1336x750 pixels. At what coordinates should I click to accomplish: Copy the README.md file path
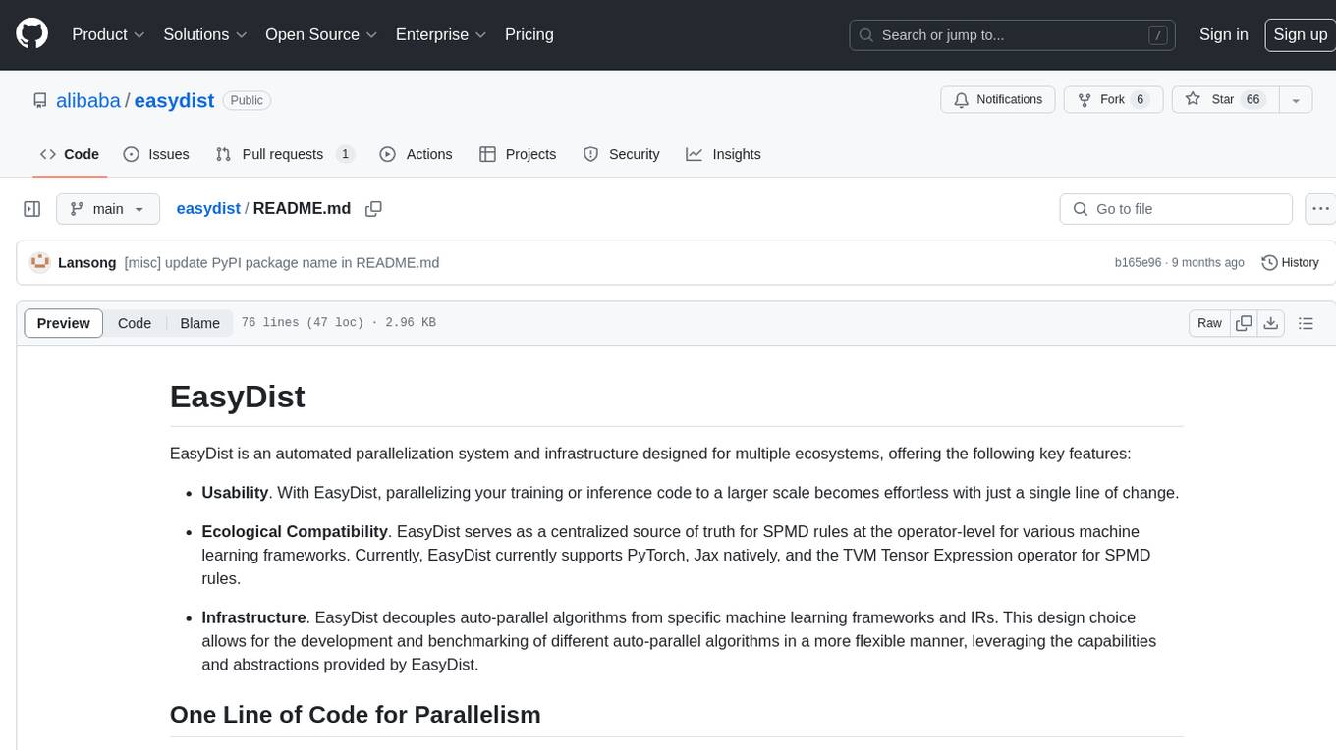pos(373,209)
